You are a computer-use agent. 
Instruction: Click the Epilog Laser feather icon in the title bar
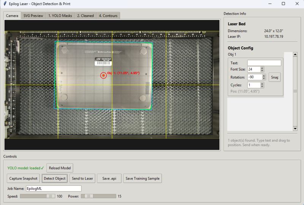(5, 4)
